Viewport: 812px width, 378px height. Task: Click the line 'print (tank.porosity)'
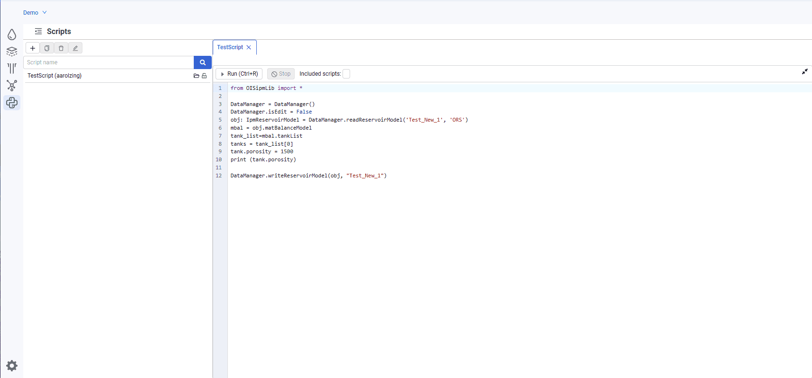tap(263, 160)
